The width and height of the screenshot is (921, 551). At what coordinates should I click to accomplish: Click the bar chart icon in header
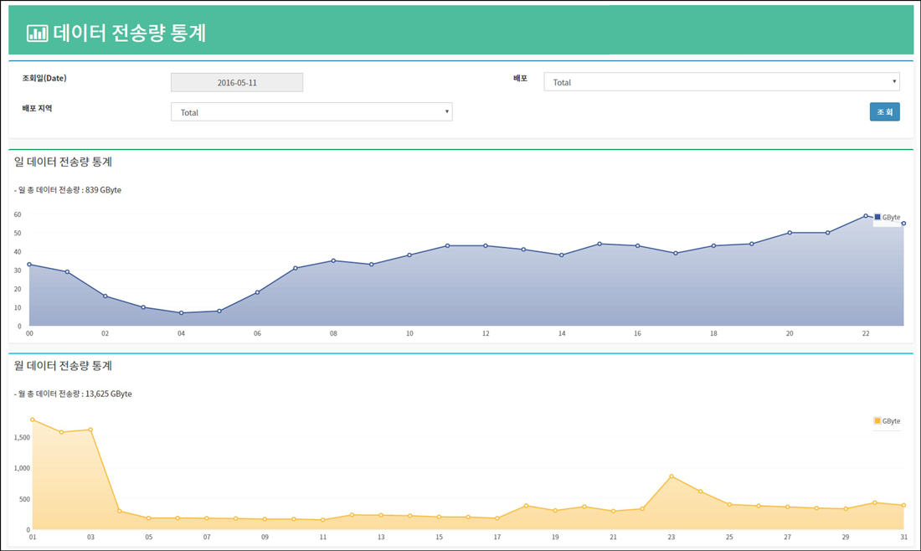click(37, 33)
